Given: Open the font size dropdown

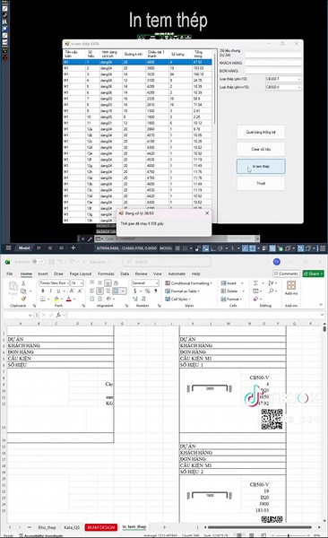Looking at the screenshot, I should pos(82,283).
